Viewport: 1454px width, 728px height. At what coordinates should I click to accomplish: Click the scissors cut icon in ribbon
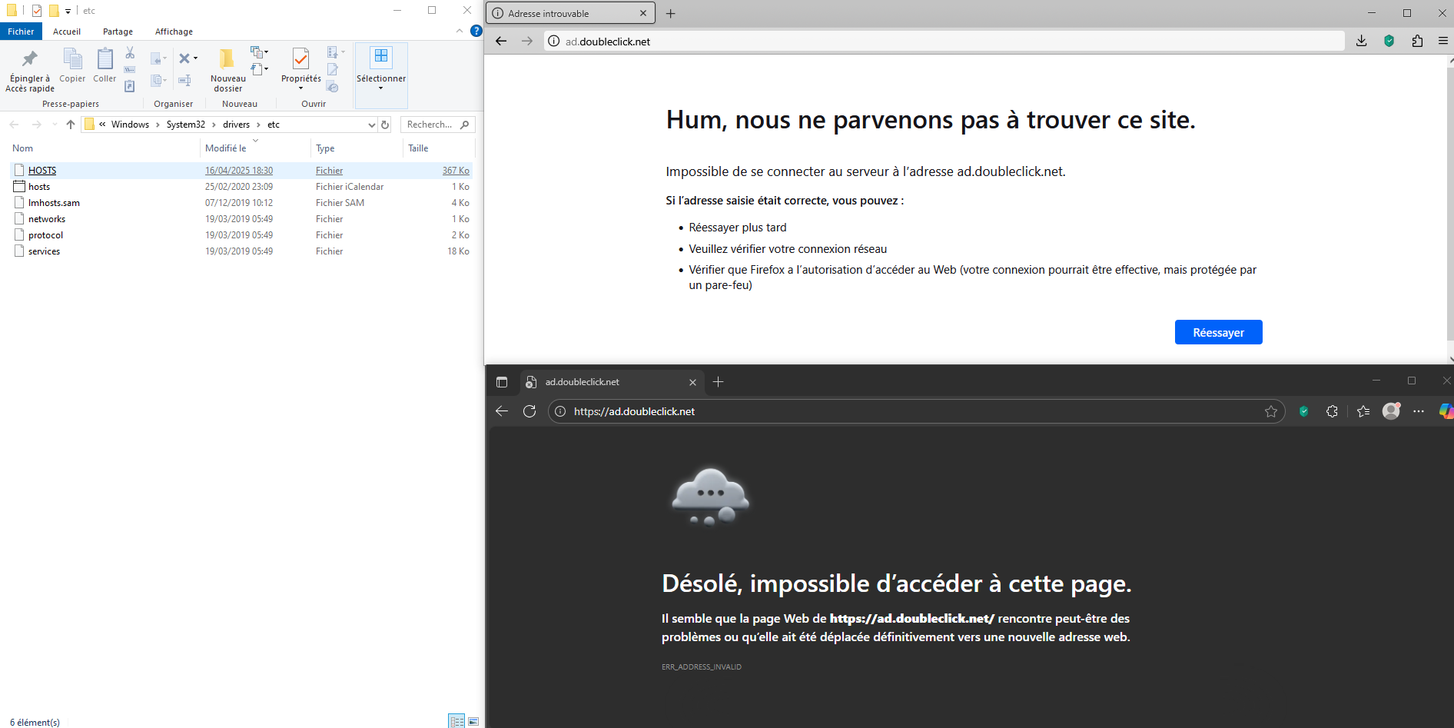coord(130,53)
